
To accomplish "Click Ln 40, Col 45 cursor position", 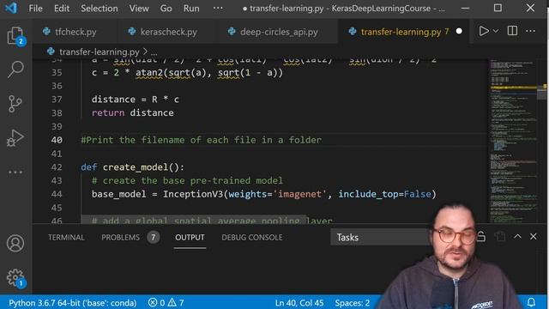I will point(299,302).
